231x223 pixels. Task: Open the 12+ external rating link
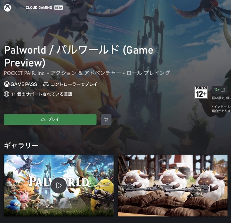[x=219, y=90]
